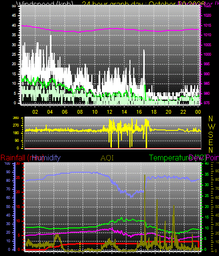The width and height of the screenshot is (219, 256).
Task: Click the red Rainfall (mm) heading
Action: tap(22, 158)
